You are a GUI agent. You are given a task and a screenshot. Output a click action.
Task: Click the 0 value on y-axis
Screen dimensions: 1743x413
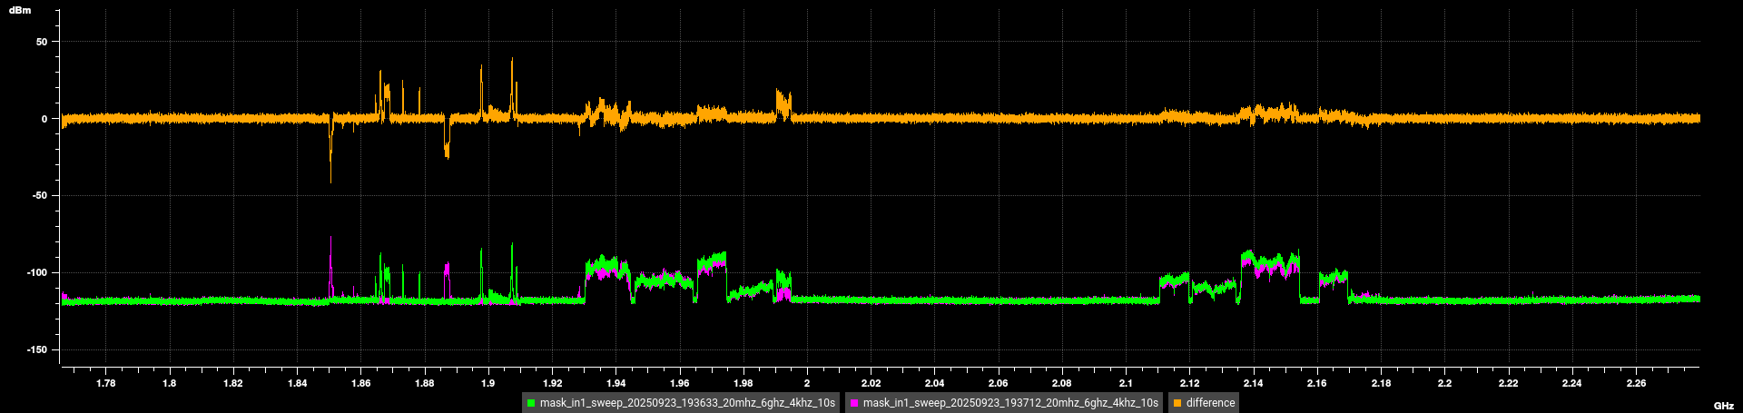[44, 119]
